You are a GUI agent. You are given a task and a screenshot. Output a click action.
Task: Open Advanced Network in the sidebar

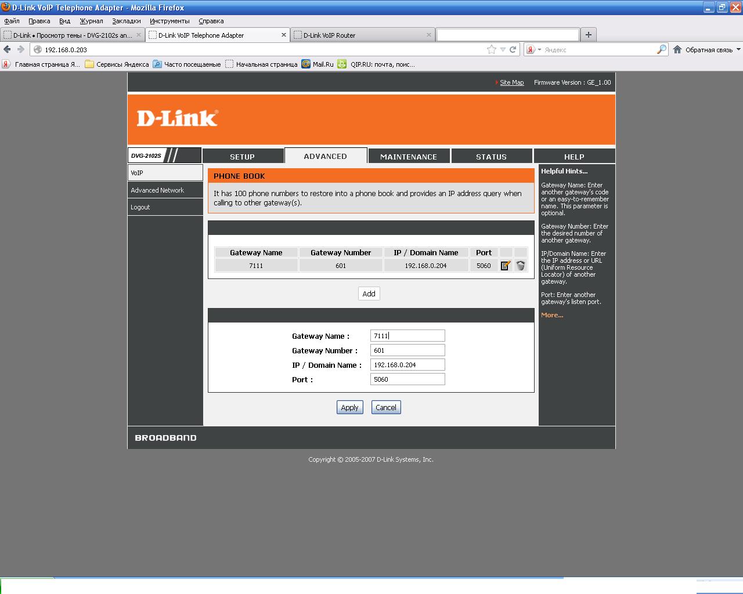[x=165, y=190]
